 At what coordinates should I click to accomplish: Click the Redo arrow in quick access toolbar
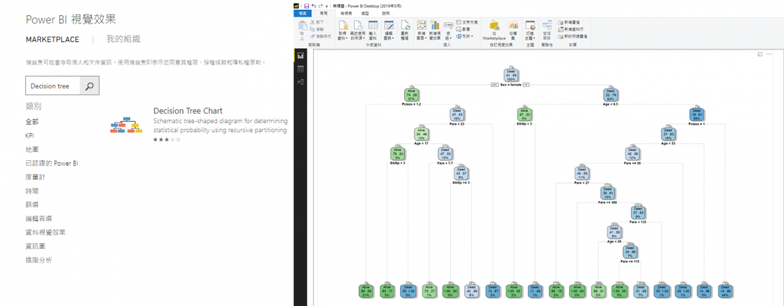(x=320, y=6)
